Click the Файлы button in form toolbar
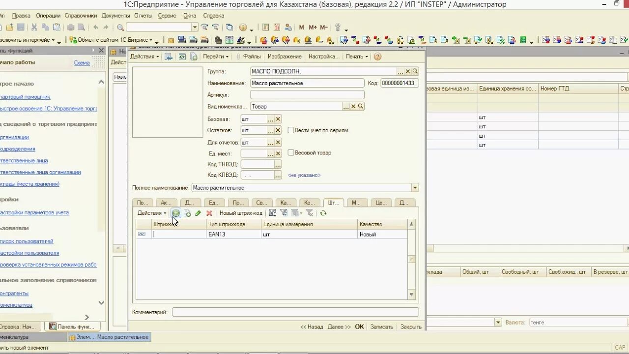 [248, 57]
